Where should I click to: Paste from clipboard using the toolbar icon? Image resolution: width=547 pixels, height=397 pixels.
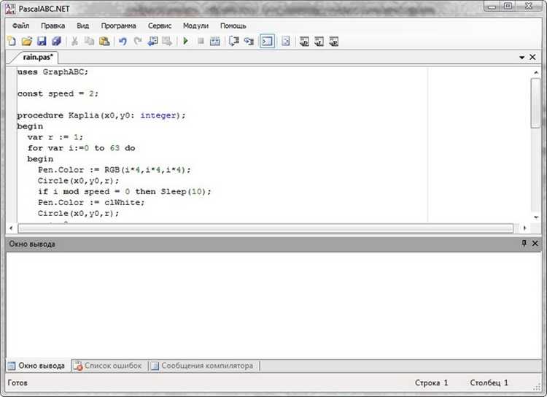[104, 42]
